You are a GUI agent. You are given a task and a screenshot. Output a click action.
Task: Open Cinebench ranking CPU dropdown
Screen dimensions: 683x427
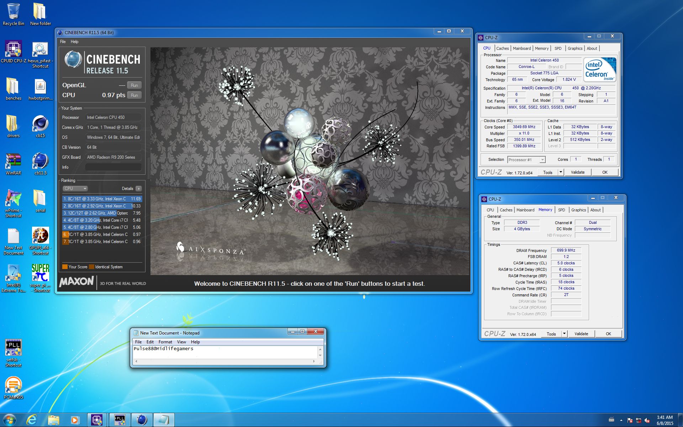[x=75, y=189]
